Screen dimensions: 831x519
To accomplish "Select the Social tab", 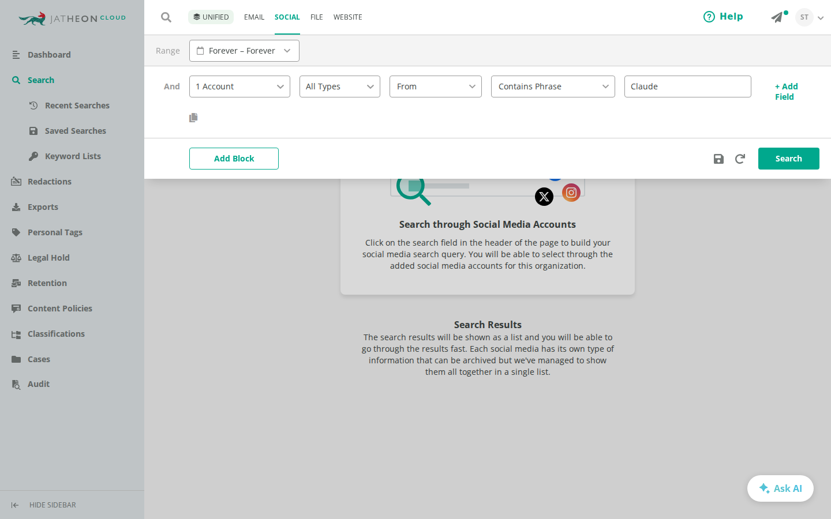I will (x=287, y=17).
